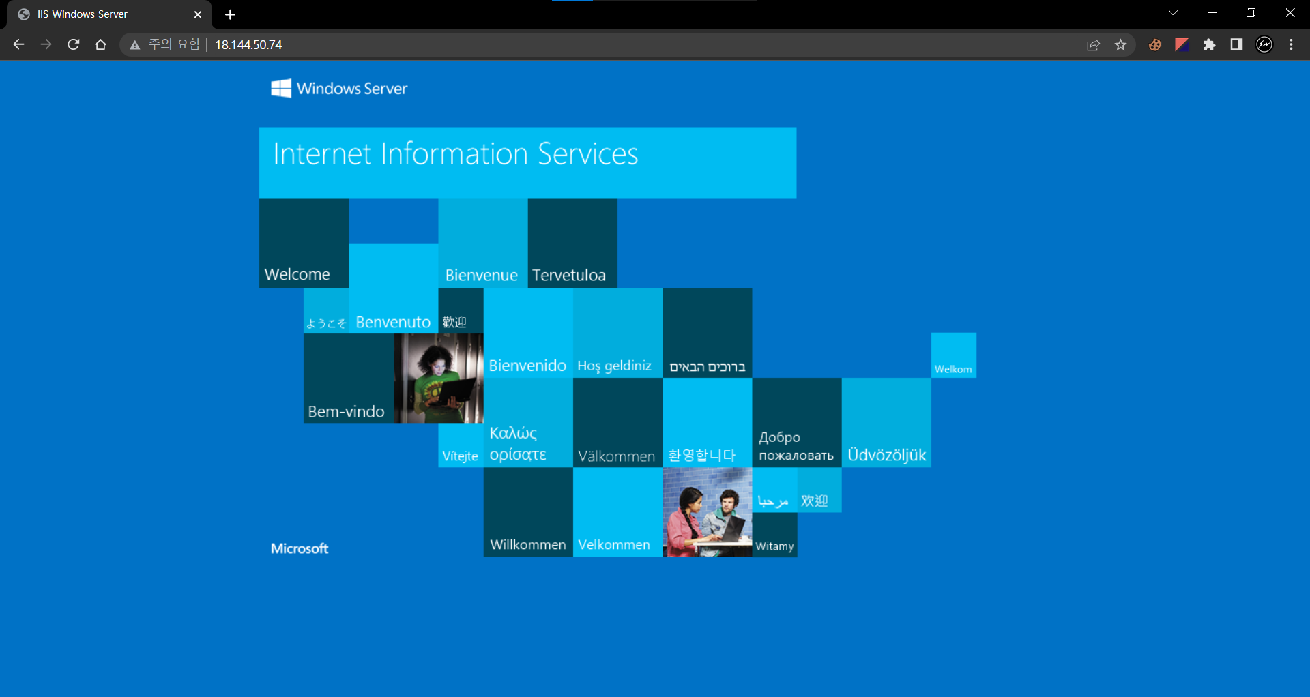Expand the tab search dropdown
Screen dimensions: 1310x697
(1173, 13)
